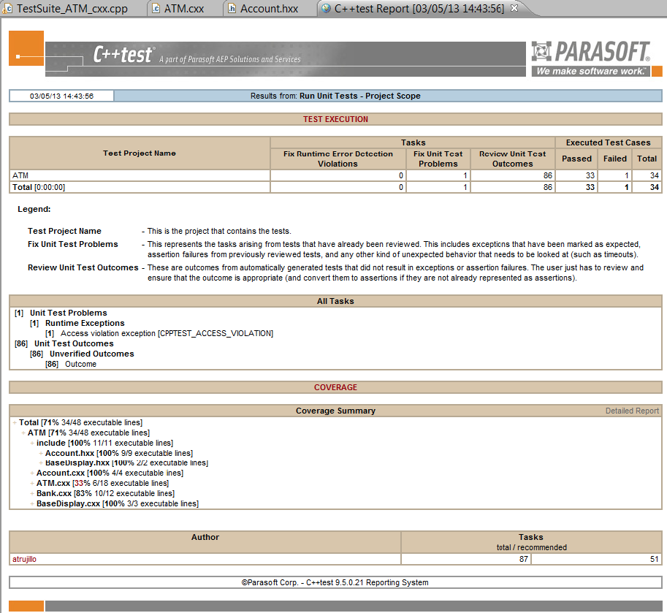This screenshot has width=667, height=613.
Task: Close the C++test Report tab
Action: click(514, 8)
